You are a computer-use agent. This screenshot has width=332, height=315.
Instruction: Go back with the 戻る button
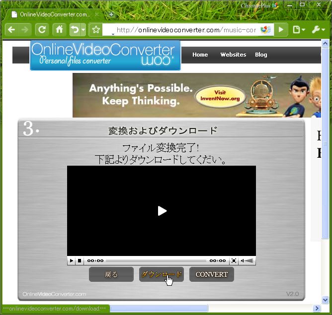pos(111,274)
